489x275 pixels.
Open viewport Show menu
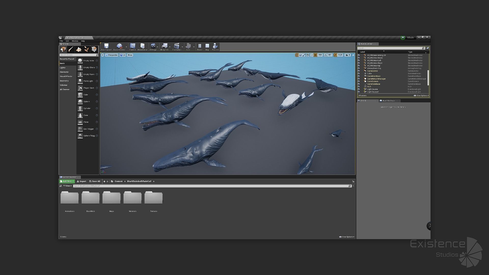130,55
